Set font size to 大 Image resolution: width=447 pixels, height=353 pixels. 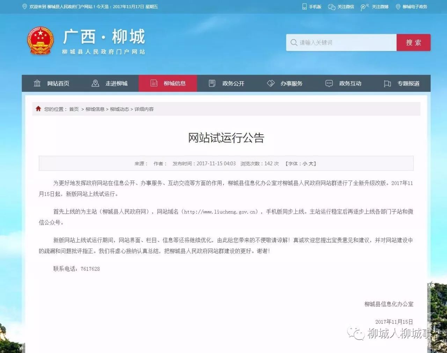coord(311,164)
